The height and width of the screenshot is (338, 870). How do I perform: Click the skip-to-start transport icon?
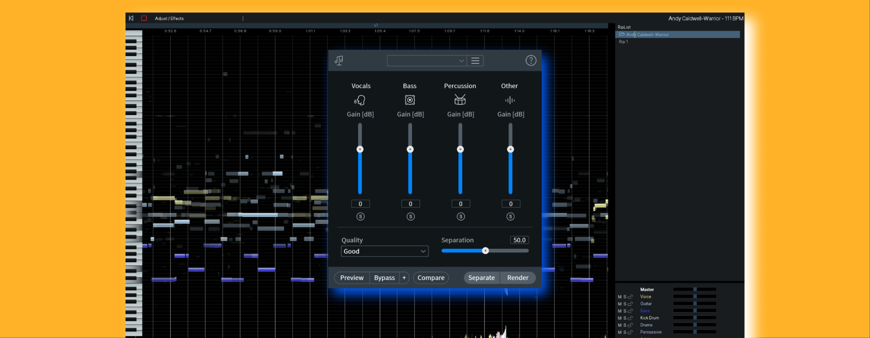[131, 18]
